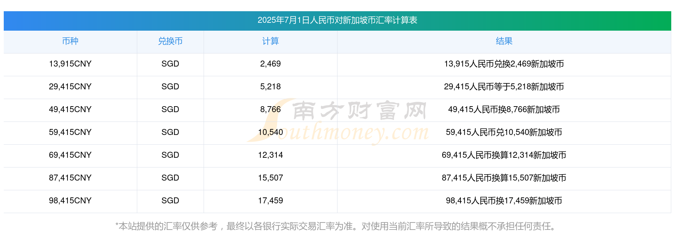This screenshot has width=675, height=243.
Task: Click SGD in the 29,415CNY row
Action: [170, 87]
